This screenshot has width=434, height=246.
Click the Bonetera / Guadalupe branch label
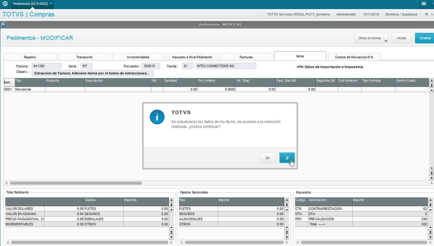[x=401, y=14]
